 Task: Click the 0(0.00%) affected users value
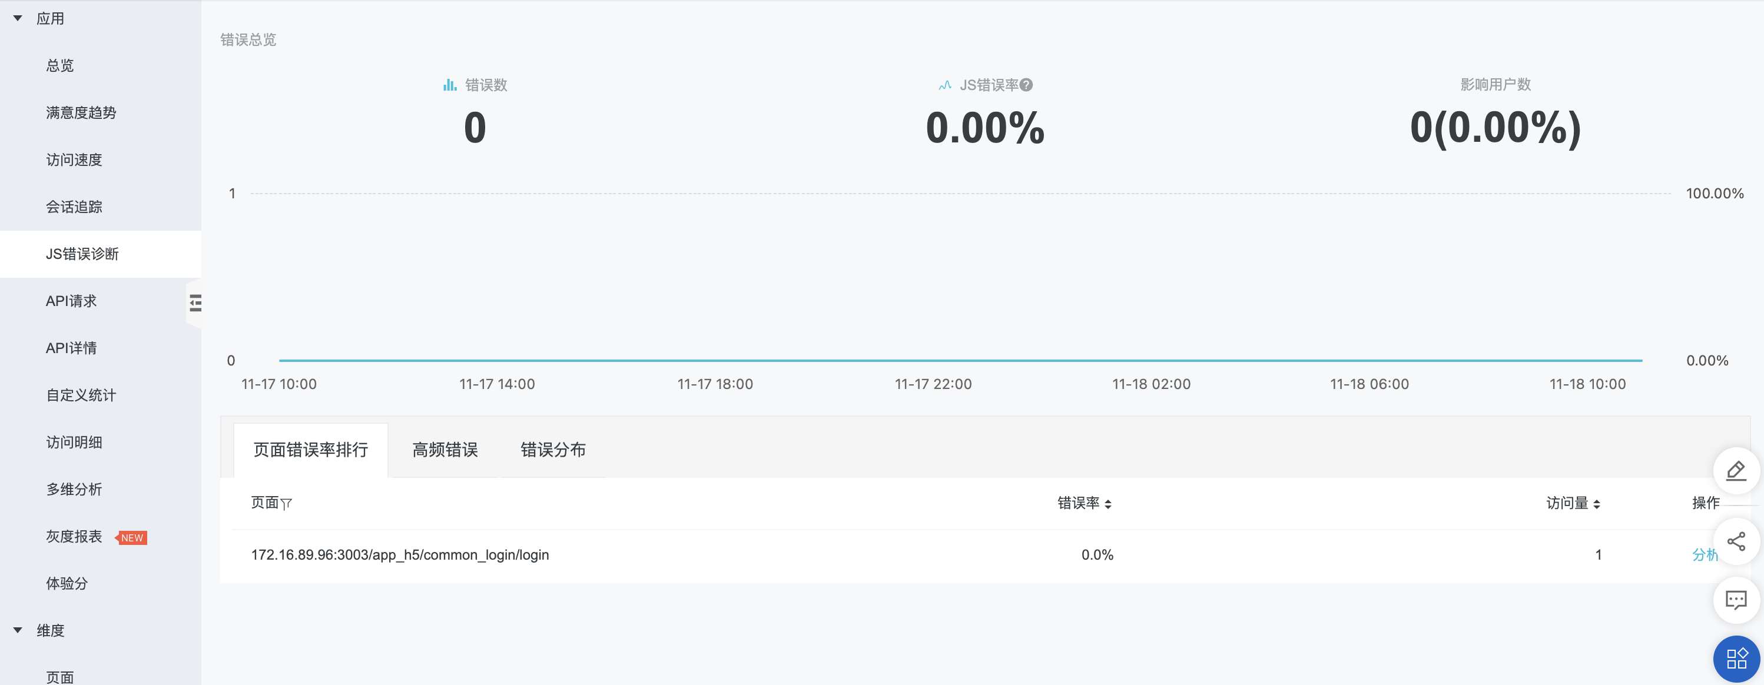coord(1496,128)
